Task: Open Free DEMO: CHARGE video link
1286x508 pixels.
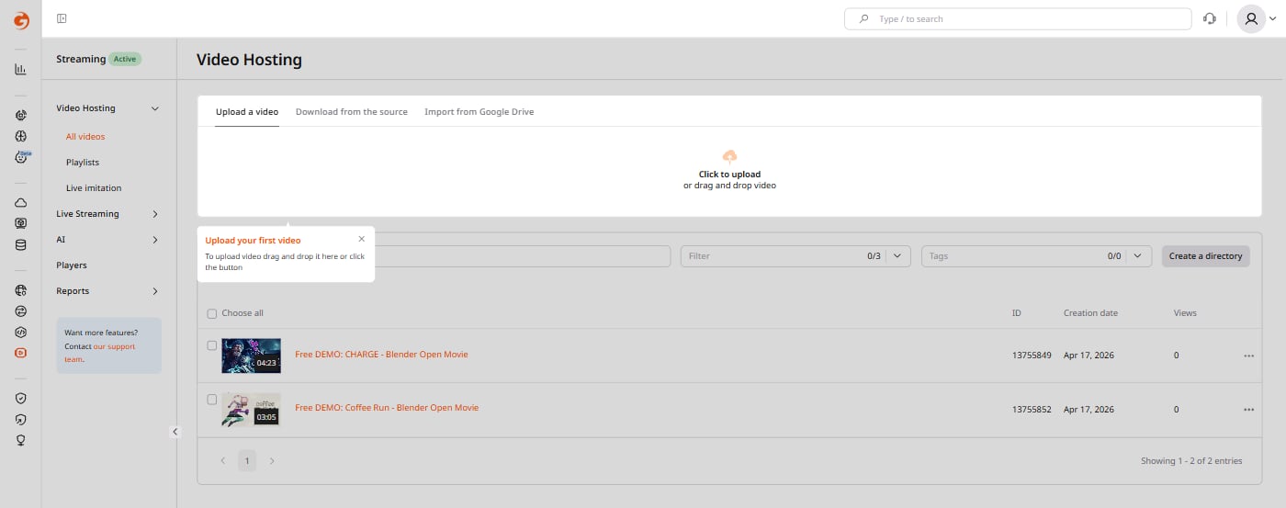Action: (381, 355)
